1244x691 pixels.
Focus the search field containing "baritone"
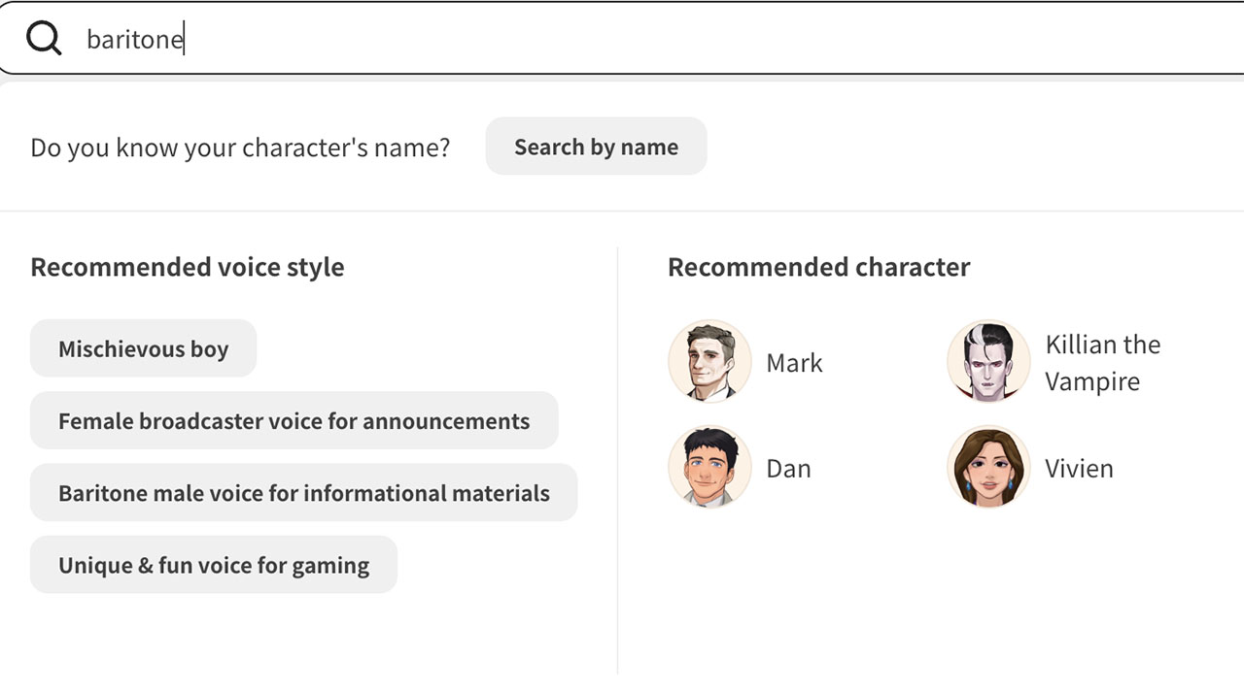[622, 39]
